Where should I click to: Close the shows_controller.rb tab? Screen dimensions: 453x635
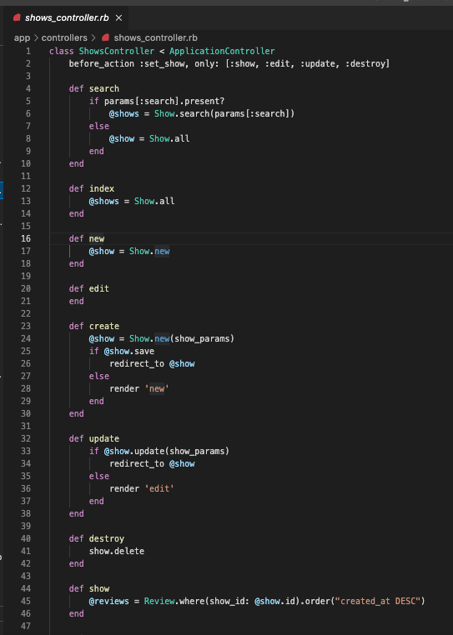point(118,17)
